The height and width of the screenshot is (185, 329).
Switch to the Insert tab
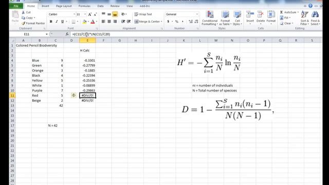pyautogui.click(x=45, y=6)
